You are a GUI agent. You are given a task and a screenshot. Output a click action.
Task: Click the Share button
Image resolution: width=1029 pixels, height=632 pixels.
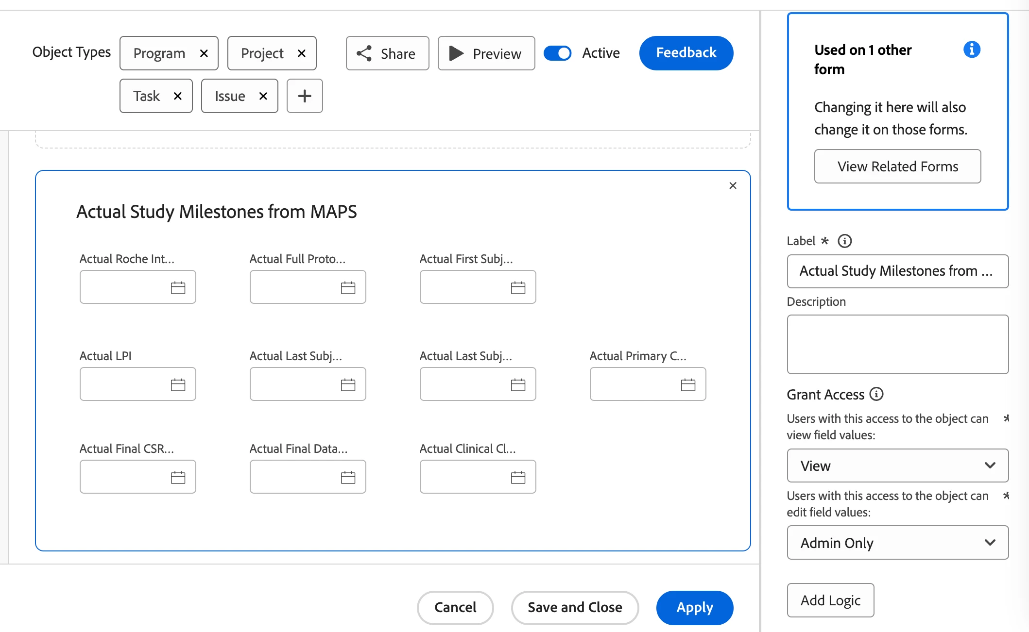click(387, 53)
